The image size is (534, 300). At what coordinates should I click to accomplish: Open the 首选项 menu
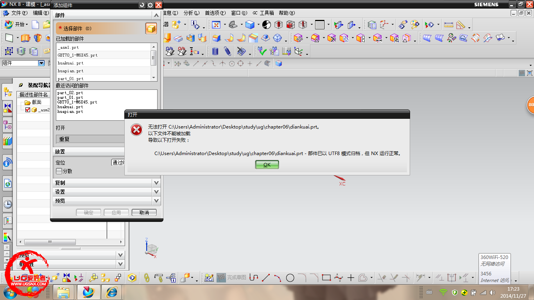(215, 13)
